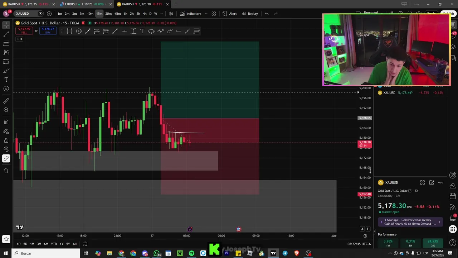Open the patterns tool in left sidebar
458x258 pixels.
6,52
